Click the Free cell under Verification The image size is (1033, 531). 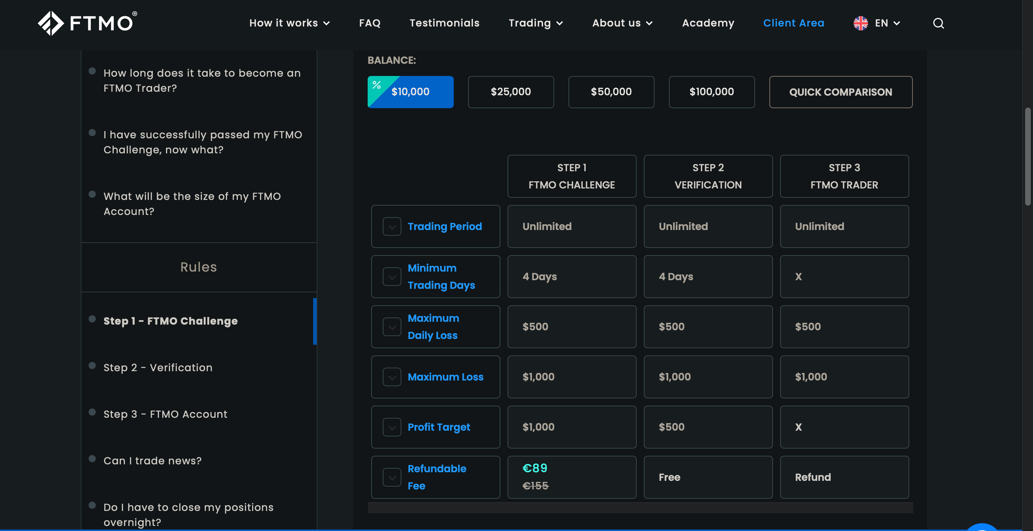[708, 477]
